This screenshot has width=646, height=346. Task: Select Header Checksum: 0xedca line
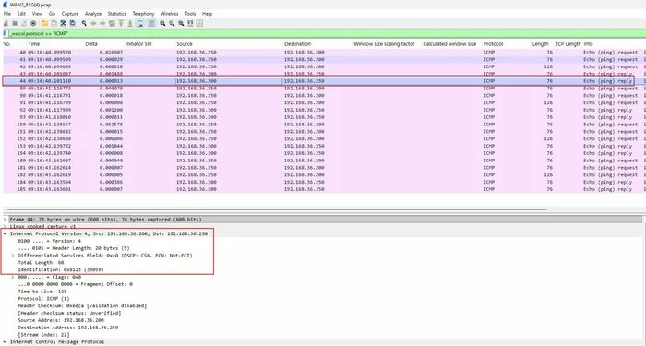(82, 306)
